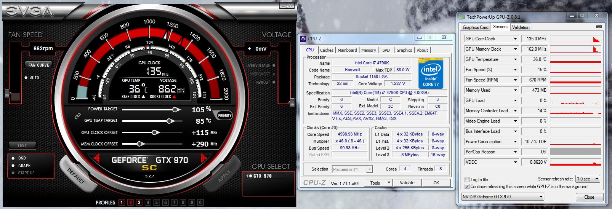The width and height of the screenshot is (612, 209).
Task: Open the Power Consumption sensor dropdown
Action: pos(515,142)
